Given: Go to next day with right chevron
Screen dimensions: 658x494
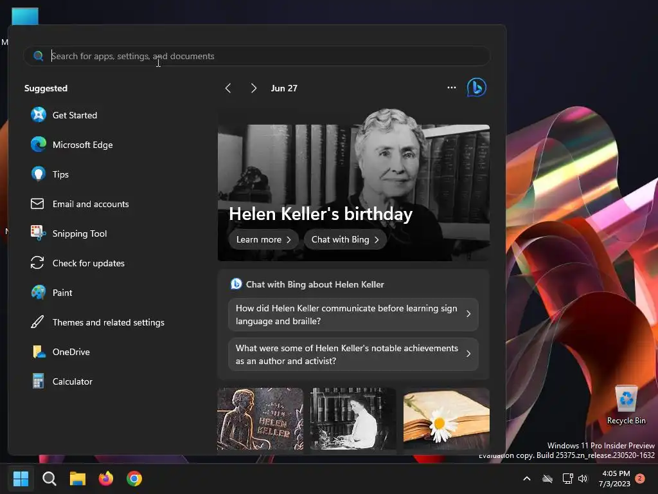Looking at the screenshot, I should (253, 87).
